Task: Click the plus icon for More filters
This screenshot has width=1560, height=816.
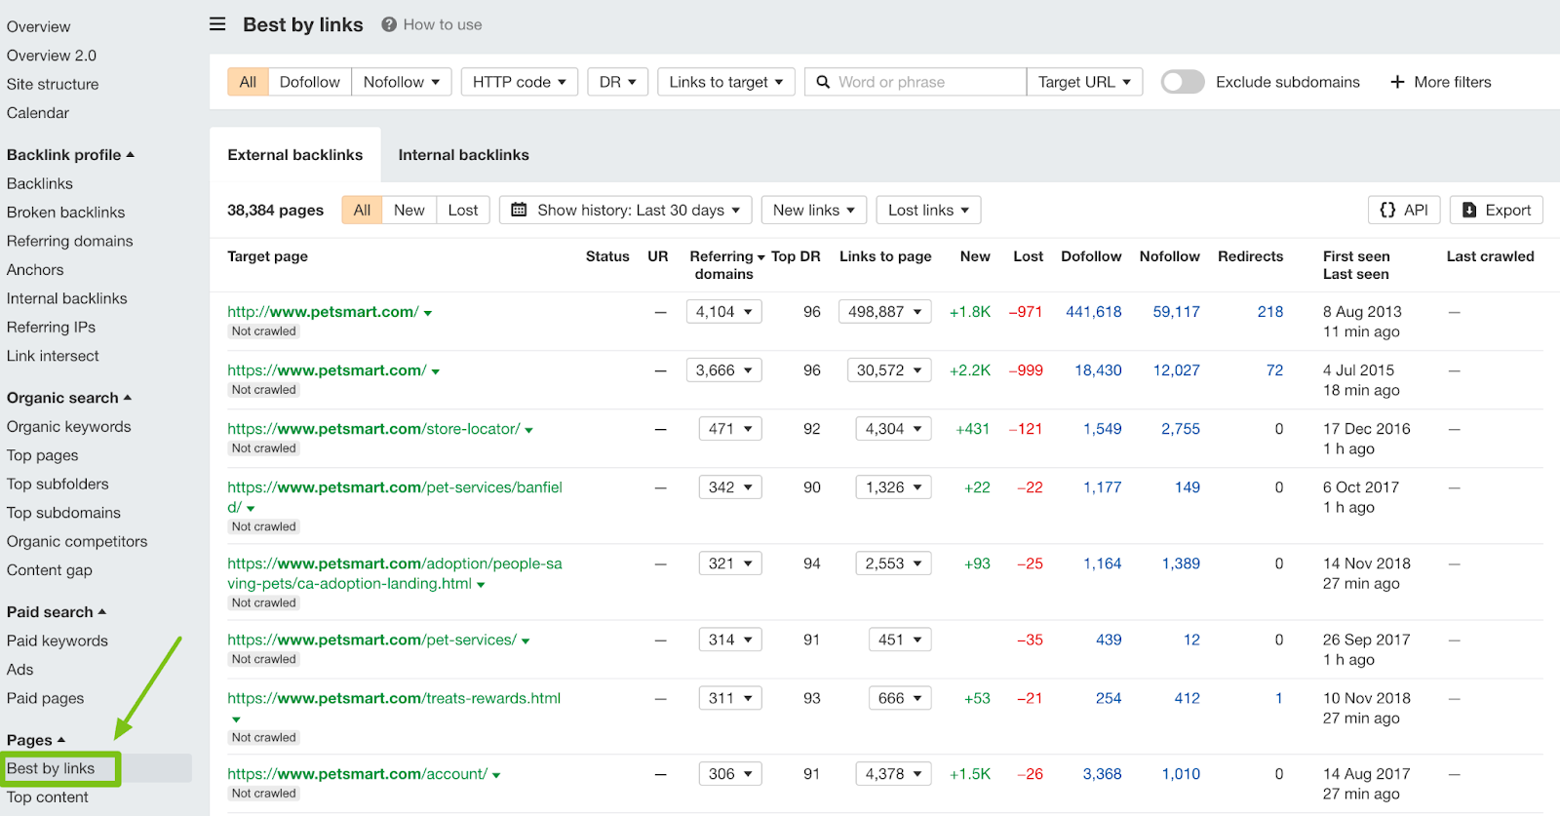Action: (x=1397, y=82)
